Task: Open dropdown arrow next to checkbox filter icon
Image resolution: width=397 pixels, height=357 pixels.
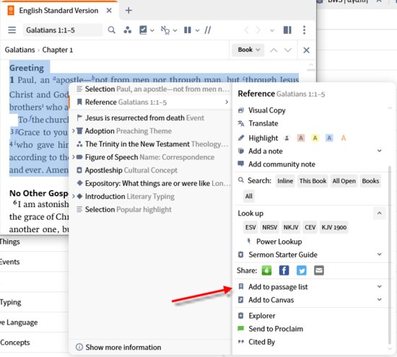Action: 152,30
